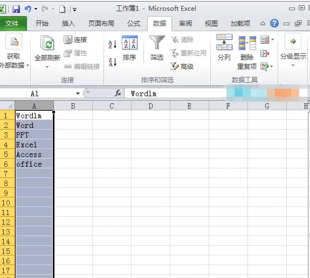Click cell containing office
The height and width of the screenshot is (278, 310).
click(x=34, y=164)
